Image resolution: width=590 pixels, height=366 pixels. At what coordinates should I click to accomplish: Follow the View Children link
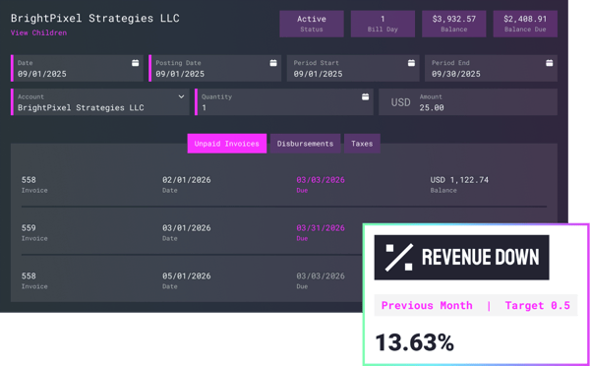(x=38, y=32)
